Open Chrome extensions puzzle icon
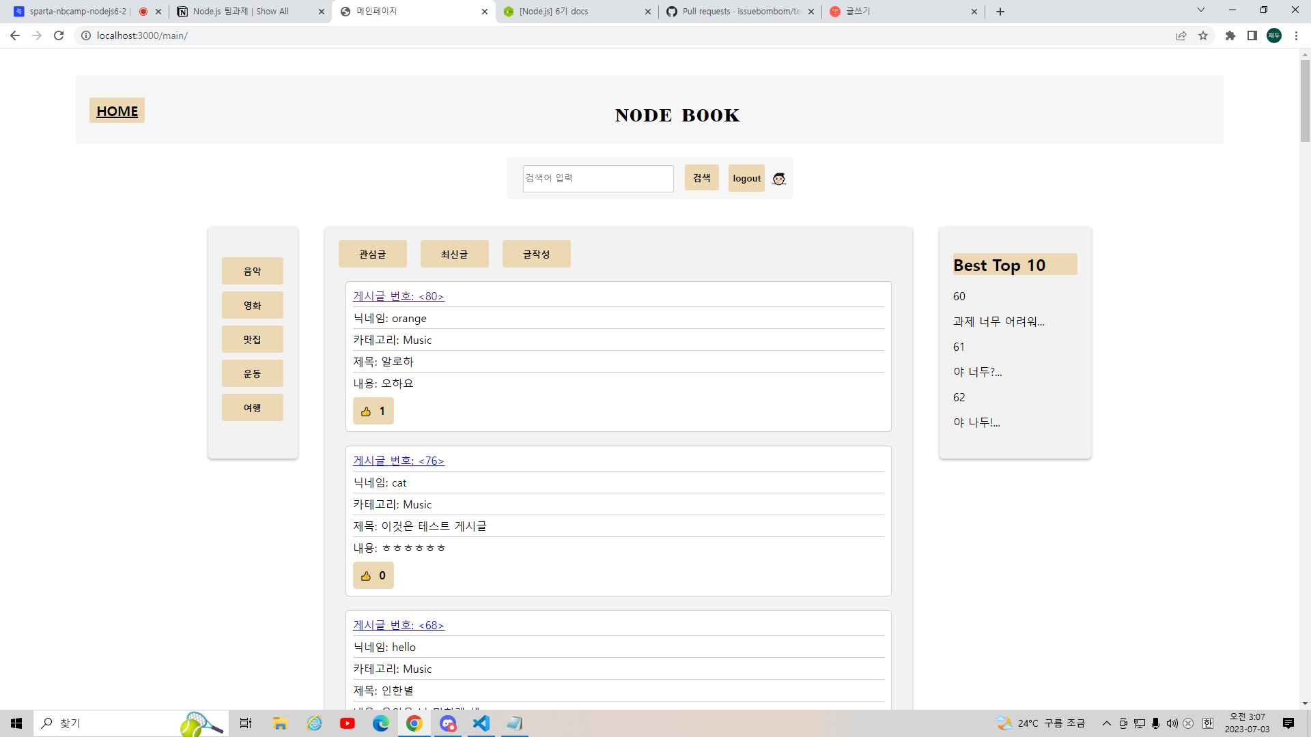The image size is (1311, 737). [x=1230, y=35]
